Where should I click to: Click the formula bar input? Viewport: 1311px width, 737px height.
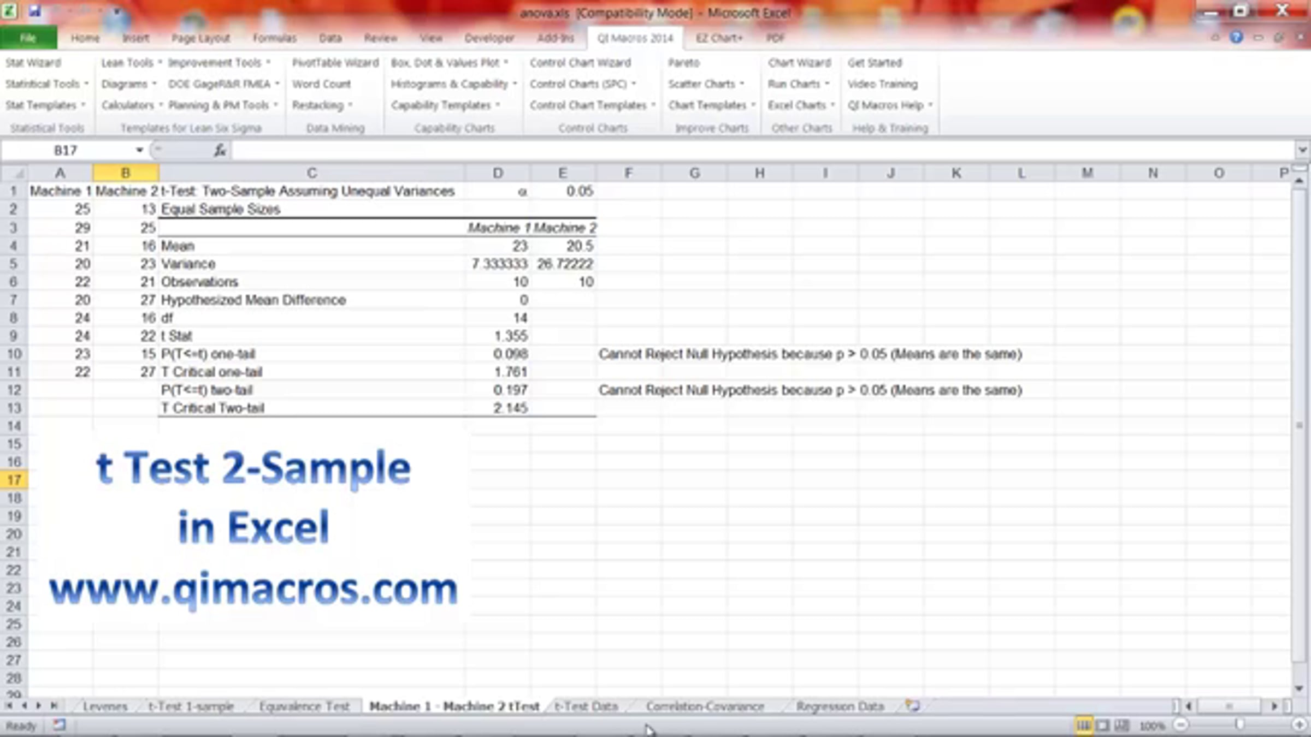pyautogui.click(x=763, y=150)
